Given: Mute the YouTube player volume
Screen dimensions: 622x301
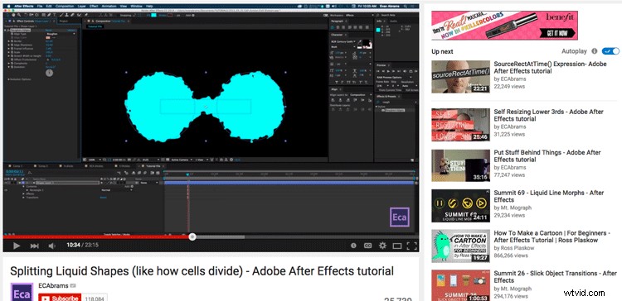Looking at the screenshot, I should pos(51,246).
